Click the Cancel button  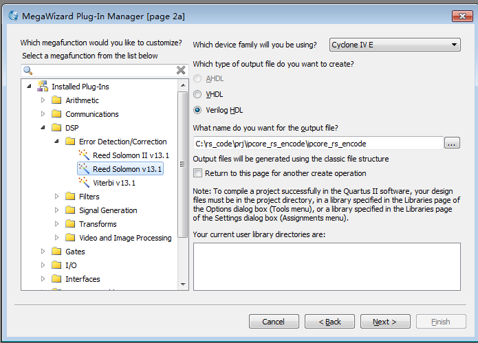pos(274,322)
